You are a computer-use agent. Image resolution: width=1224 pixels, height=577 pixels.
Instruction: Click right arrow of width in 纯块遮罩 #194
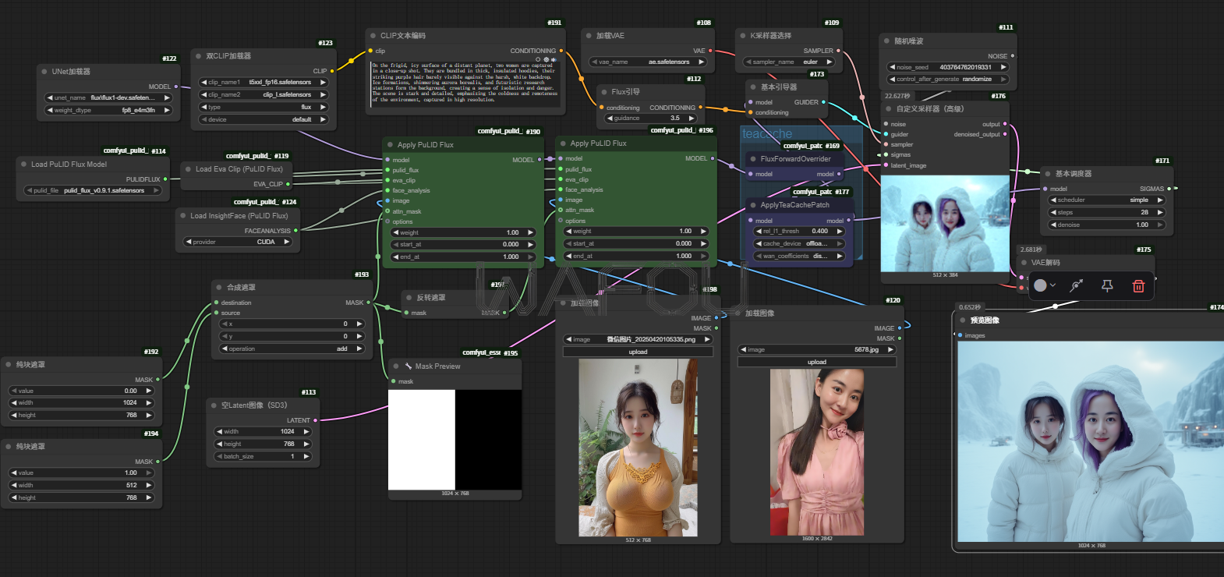148,485
